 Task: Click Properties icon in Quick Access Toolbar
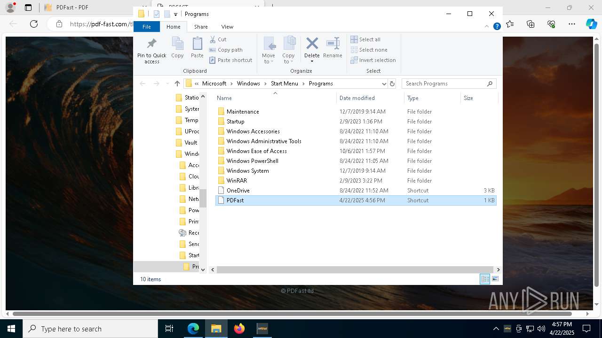157,14
